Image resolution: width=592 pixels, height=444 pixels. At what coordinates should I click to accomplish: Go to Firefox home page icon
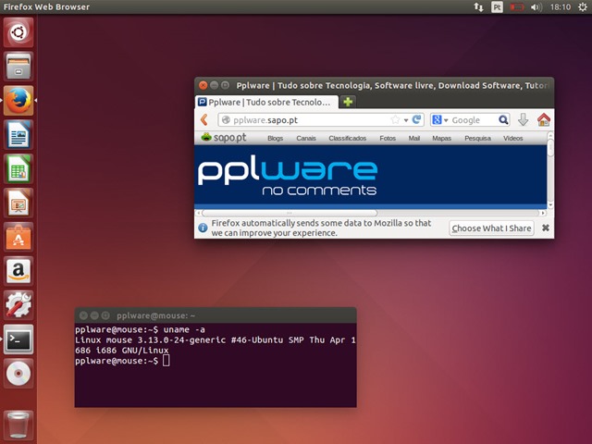tap(544, 119)
